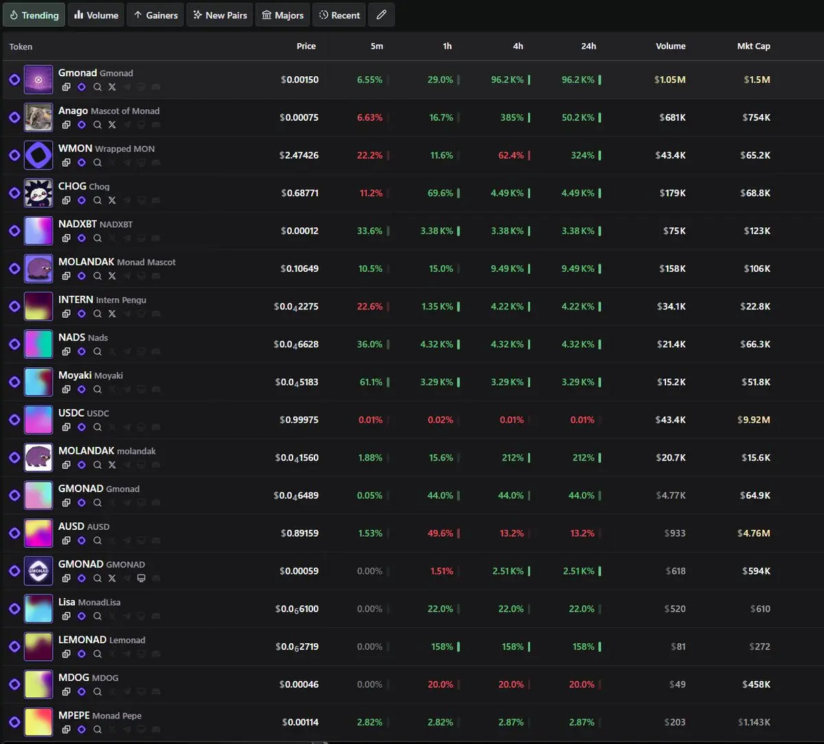The width and height of the screenshot is (824, 744).
Task: Sort by the 5m column header
Action: (377, 46)
